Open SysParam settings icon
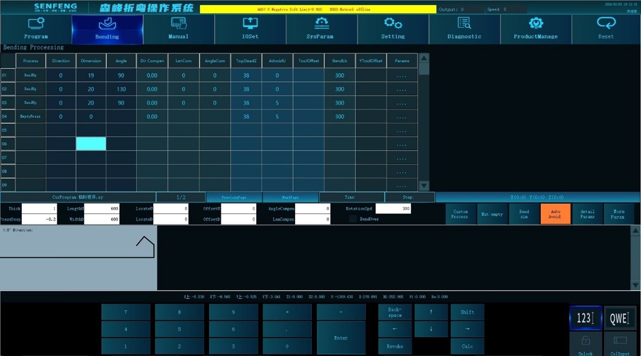The height and width of the screenshot is (356, 641). point(321,23)
